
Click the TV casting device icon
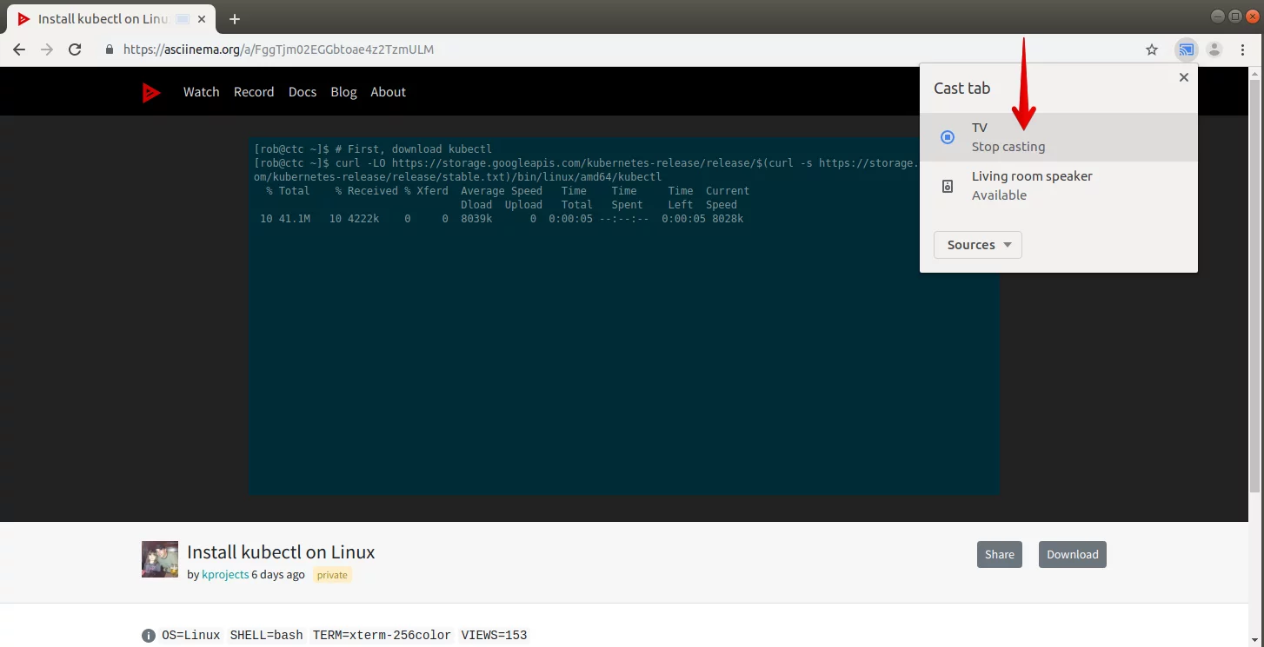point(948,137)
